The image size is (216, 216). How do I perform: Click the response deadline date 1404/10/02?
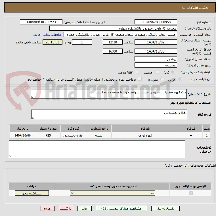point(156,42)
